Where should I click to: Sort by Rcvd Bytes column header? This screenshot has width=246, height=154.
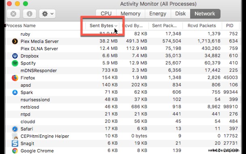(x=133, y=26)
